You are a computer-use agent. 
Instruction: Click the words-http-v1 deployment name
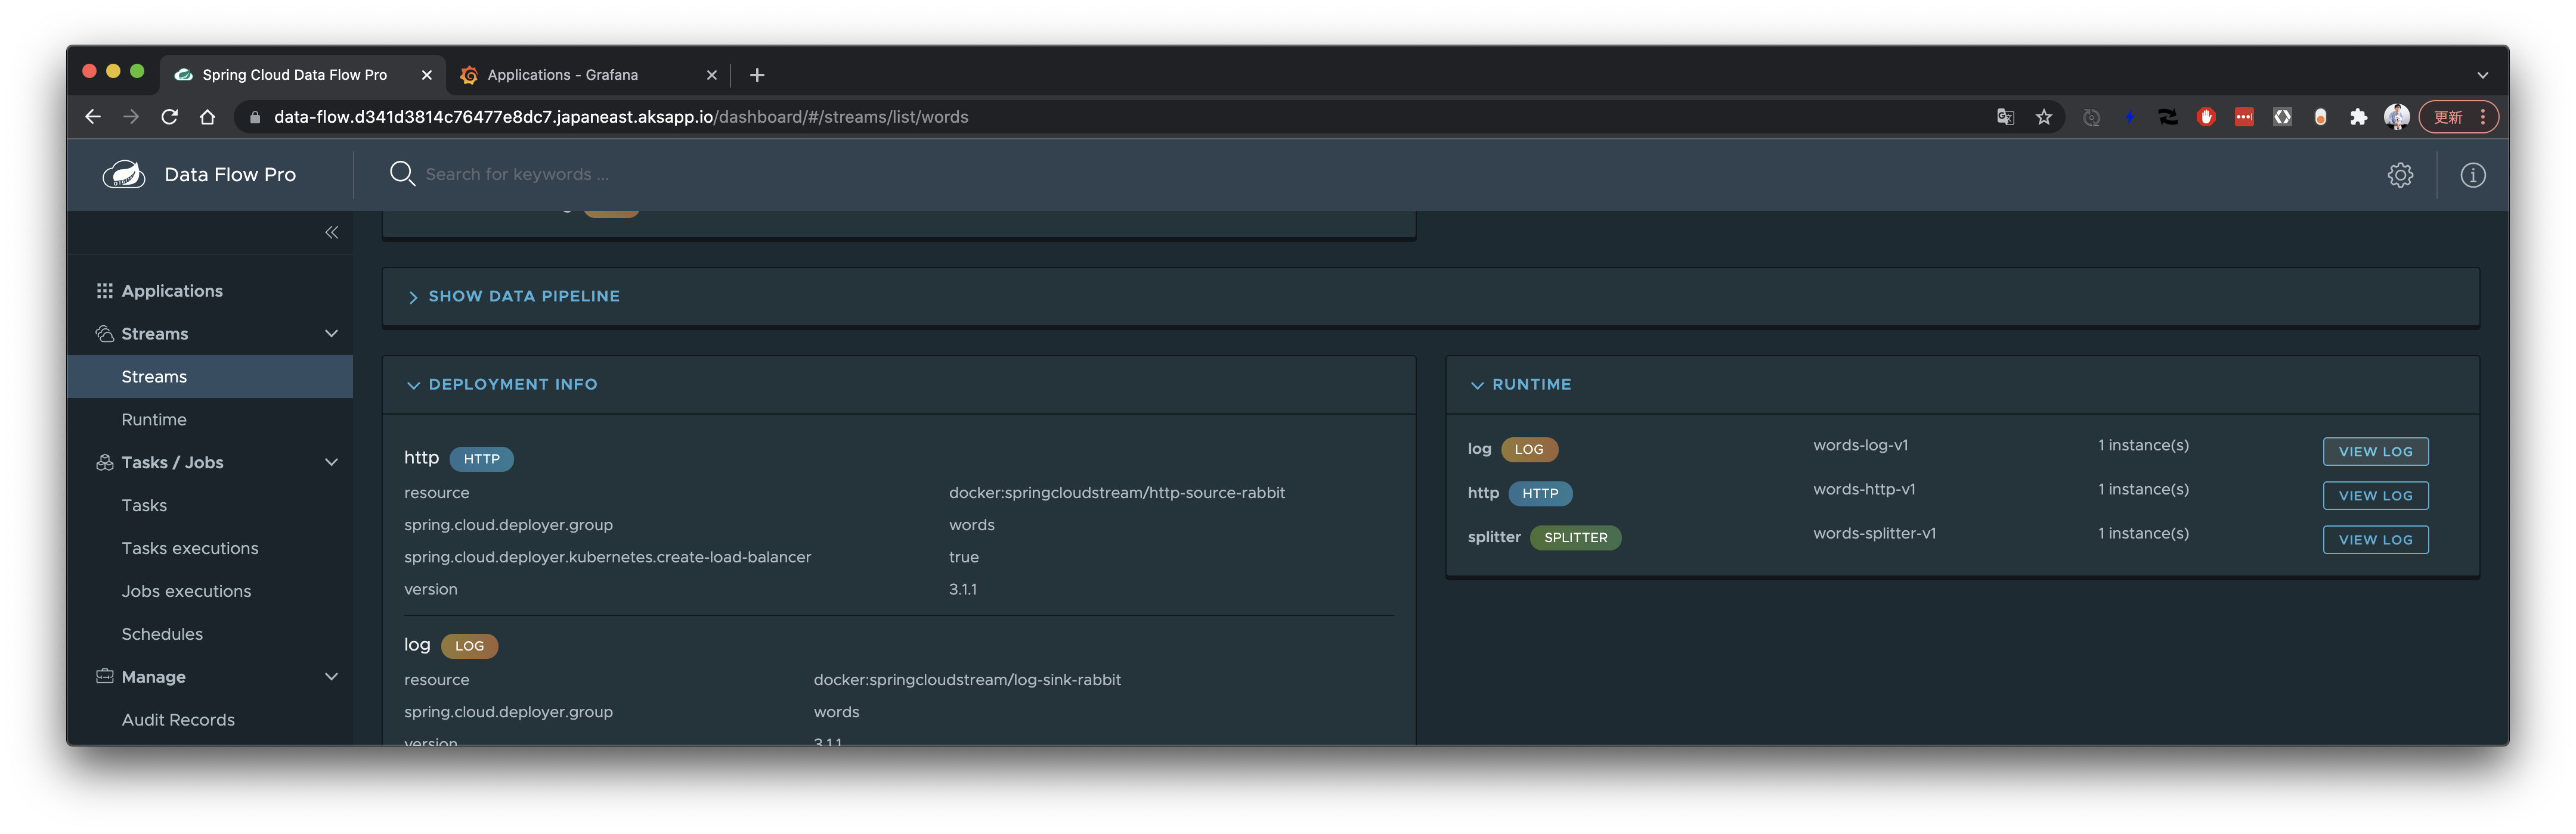[x=1864, y=490]
